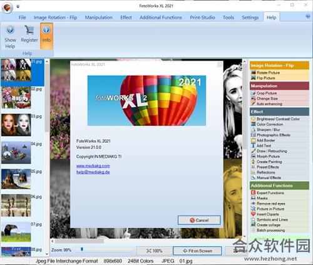Open Symbols and Lines tool
This screenshot has width=313, height=265.
pos(272,219)
